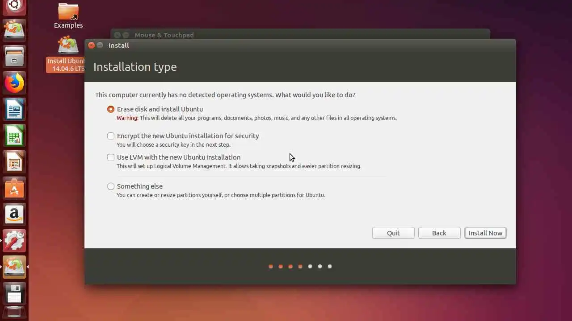This screenshot has width=572, height=321.
Task: Go Back to the previous step
Action: coord(439,233)
